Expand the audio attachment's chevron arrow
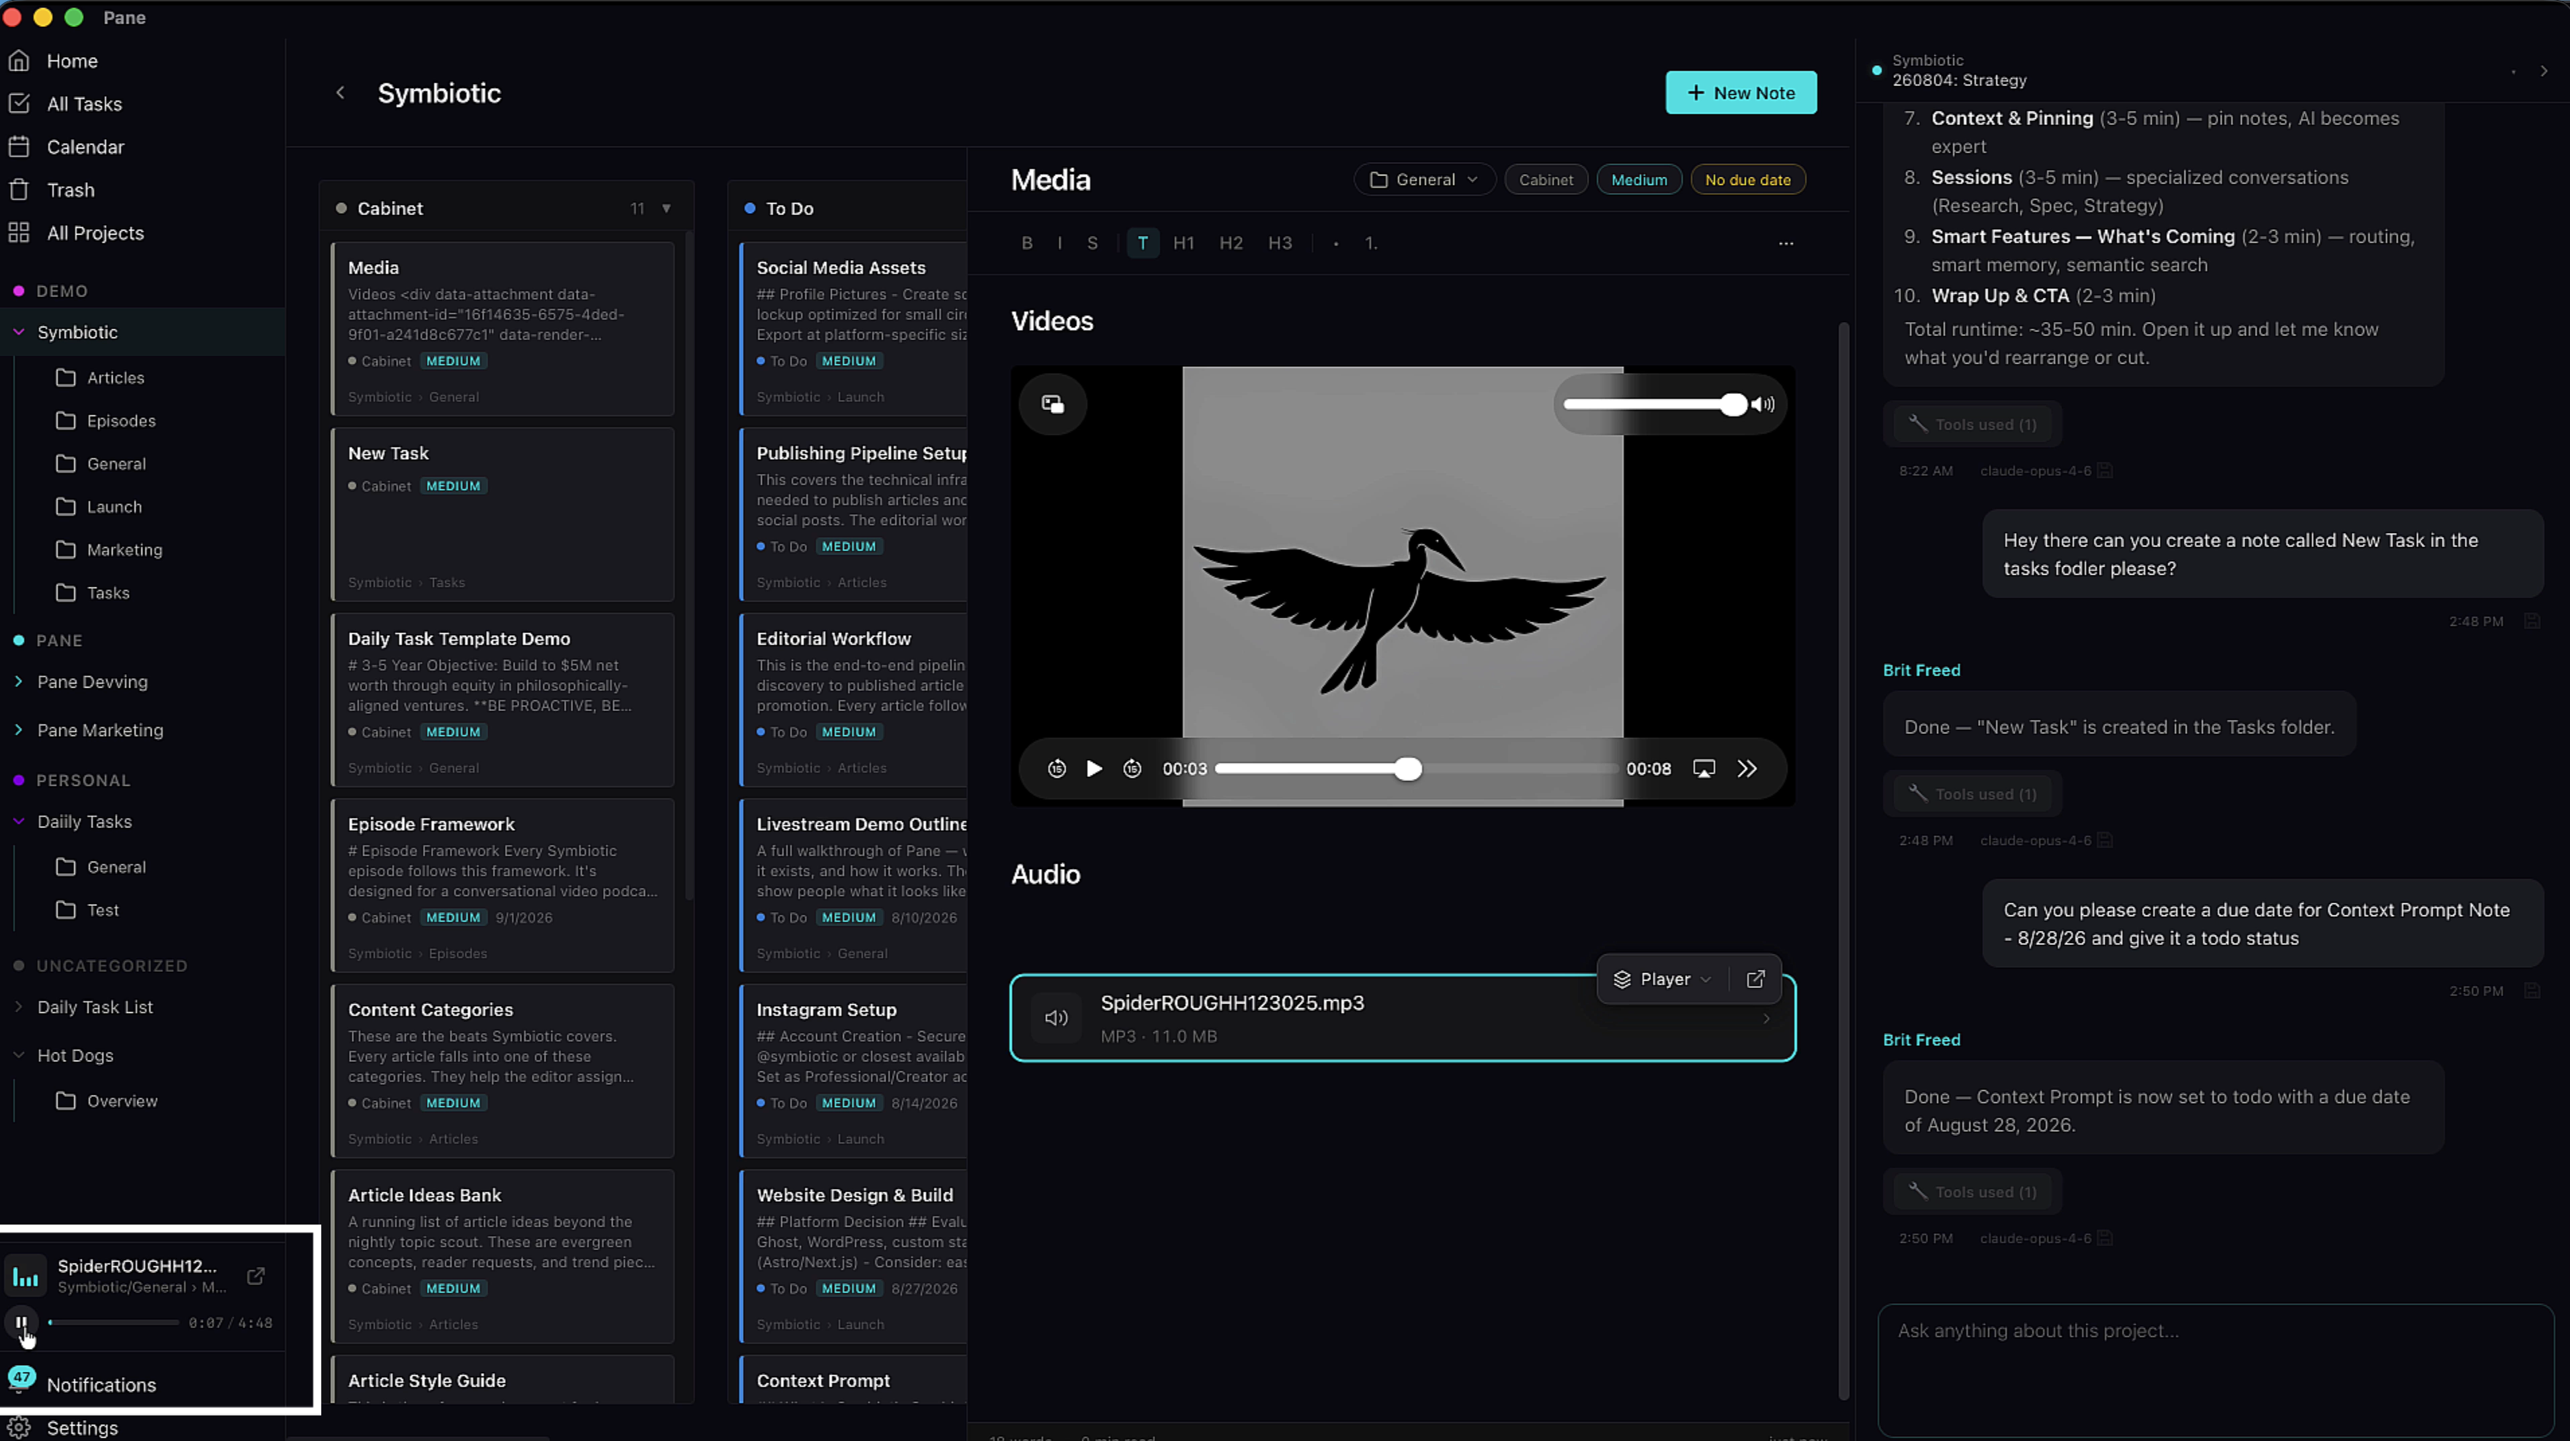2570x1441 pixels. pyautogui.click(x=1766, y=1019)
